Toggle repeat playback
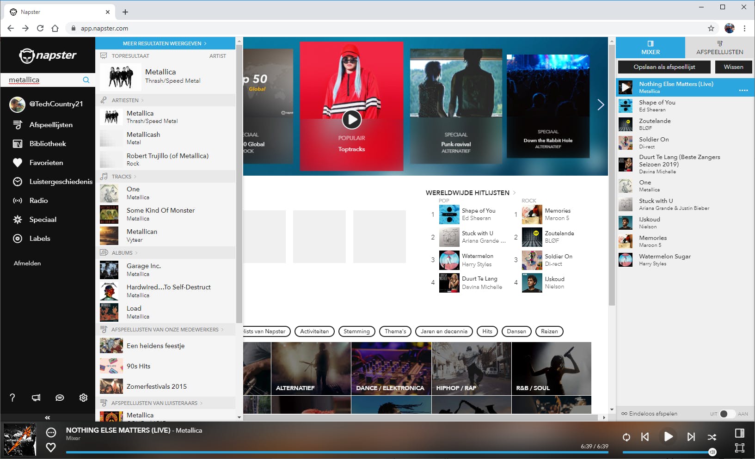 (626, 437)
